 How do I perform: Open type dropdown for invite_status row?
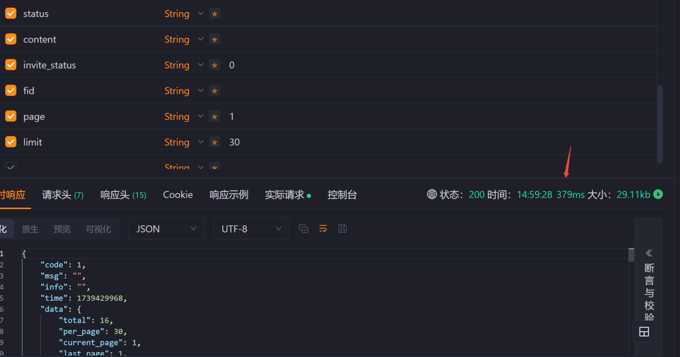click(184, 65)
